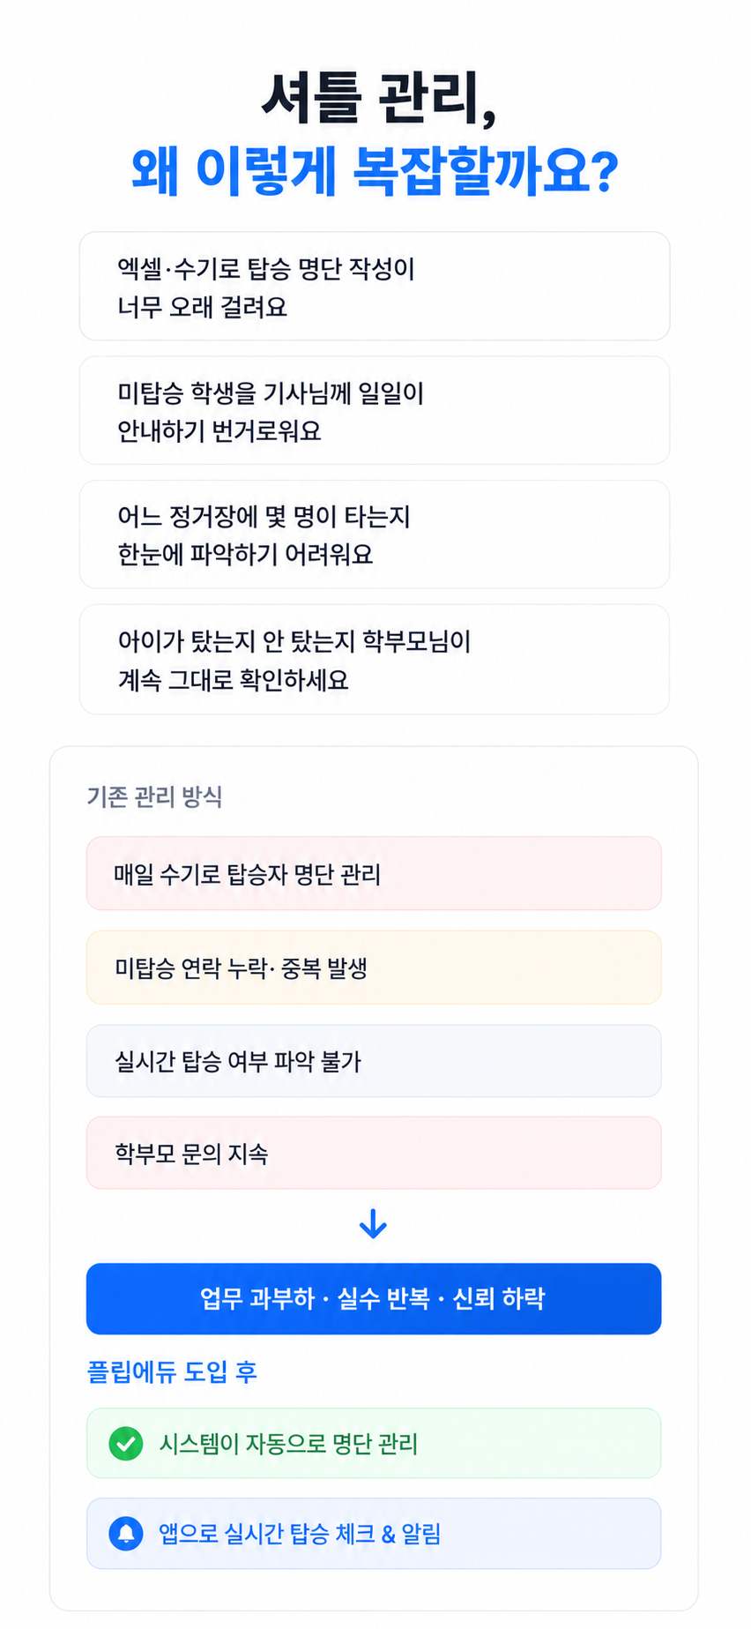
Task: Click 매일 수기로 탑승자 명단 관리 item
Action: coord(374,873)
